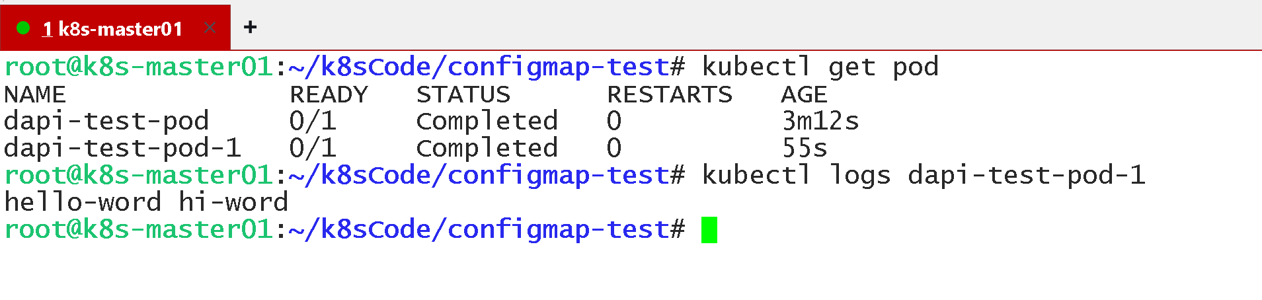Click the 0/1 ready value for dapi-test-pod
This screenshot has width=1262, height=300.
(x=313, y=121)
